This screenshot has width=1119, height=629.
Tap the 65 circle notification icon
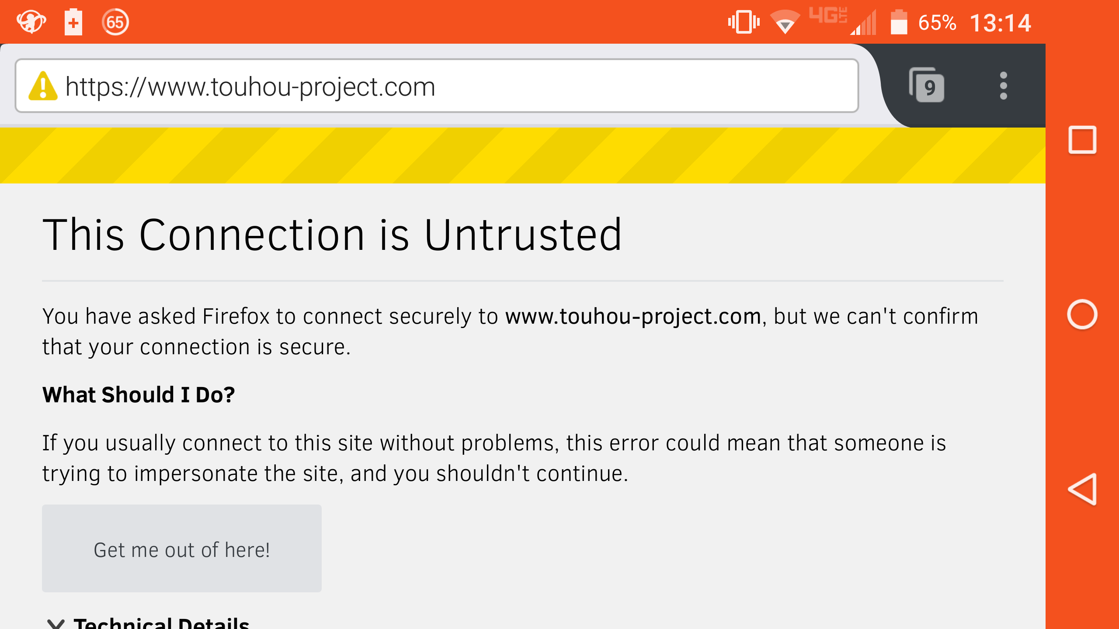[115, 22]
